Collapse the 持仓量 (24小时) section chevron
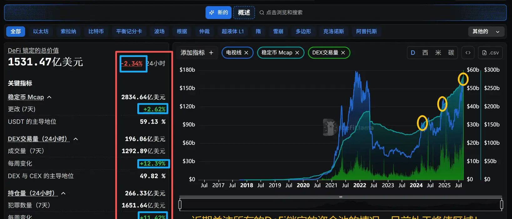 63,193
